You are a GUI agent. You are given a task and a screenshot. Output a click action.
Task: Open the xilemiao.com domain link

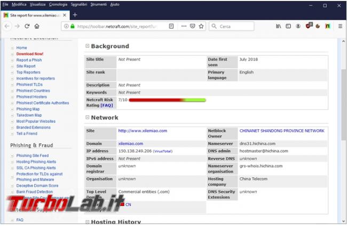[x=131, y=144]
